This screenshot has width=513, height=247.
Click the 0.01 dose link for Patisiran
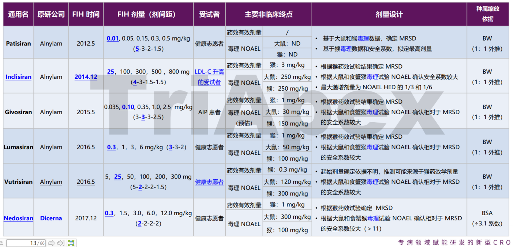tap(113, 38)
